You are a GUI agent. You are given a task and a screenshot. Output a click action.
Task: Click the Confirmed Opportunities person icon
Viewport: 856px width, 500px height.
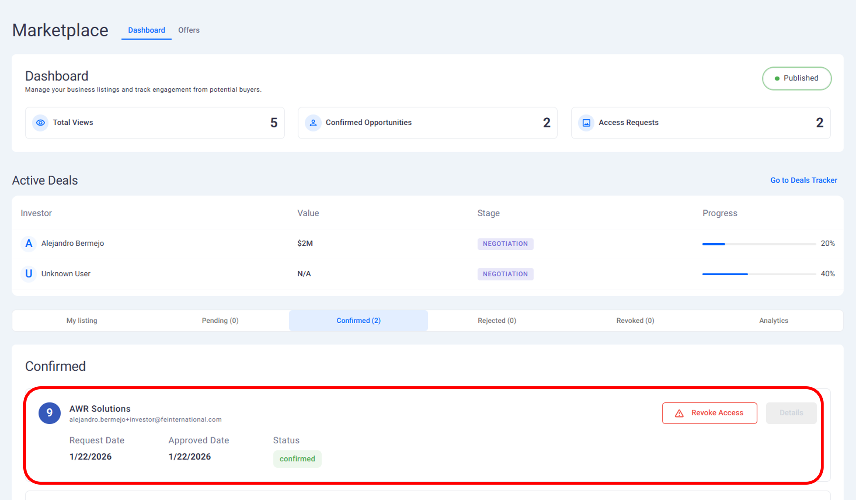(313, 123)
